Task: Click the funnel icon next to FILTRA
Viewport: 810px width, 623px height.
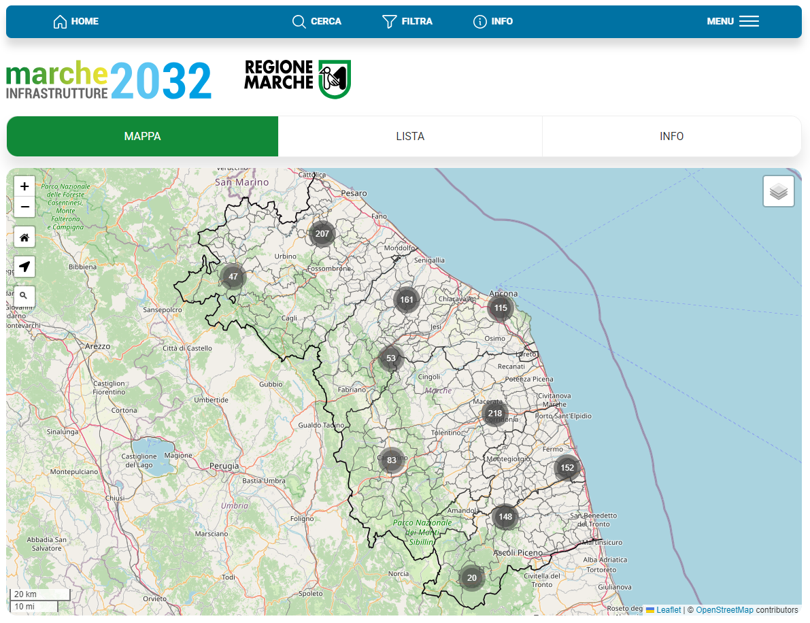Action: click(x=389, y=21)
